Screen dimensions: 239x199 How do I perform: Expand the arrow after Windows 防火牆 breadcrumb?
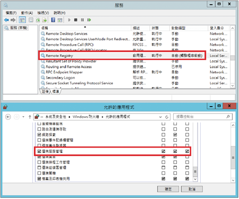tap(103, 117)
